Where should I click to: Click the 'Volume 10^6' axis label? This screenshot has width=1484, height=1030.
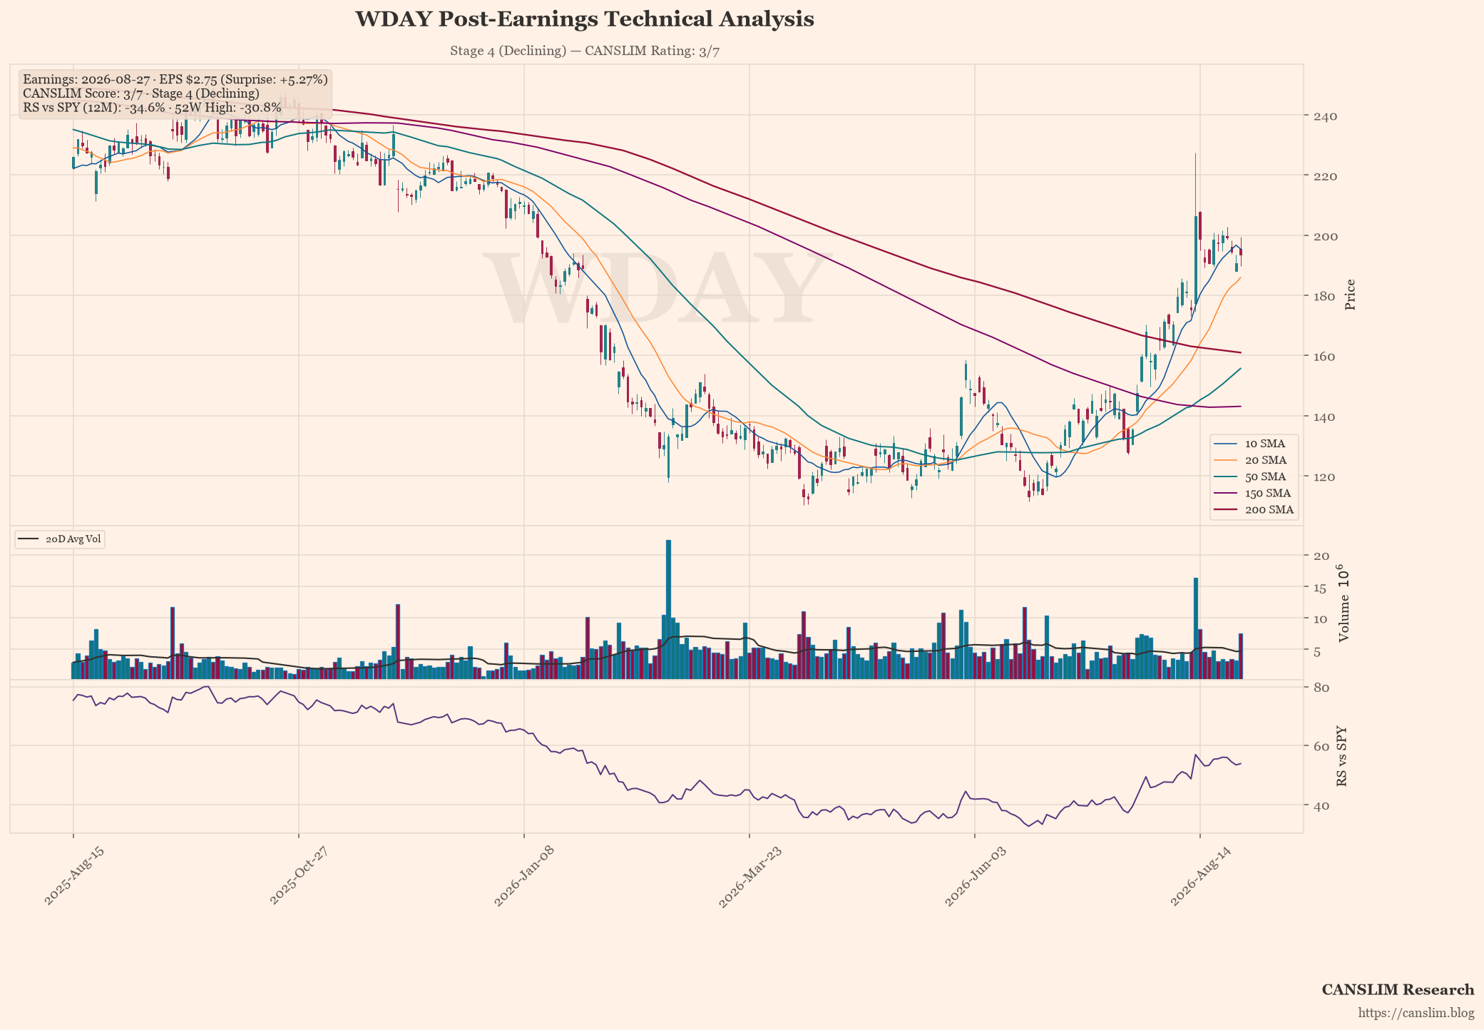click(x=1344, y=603)
